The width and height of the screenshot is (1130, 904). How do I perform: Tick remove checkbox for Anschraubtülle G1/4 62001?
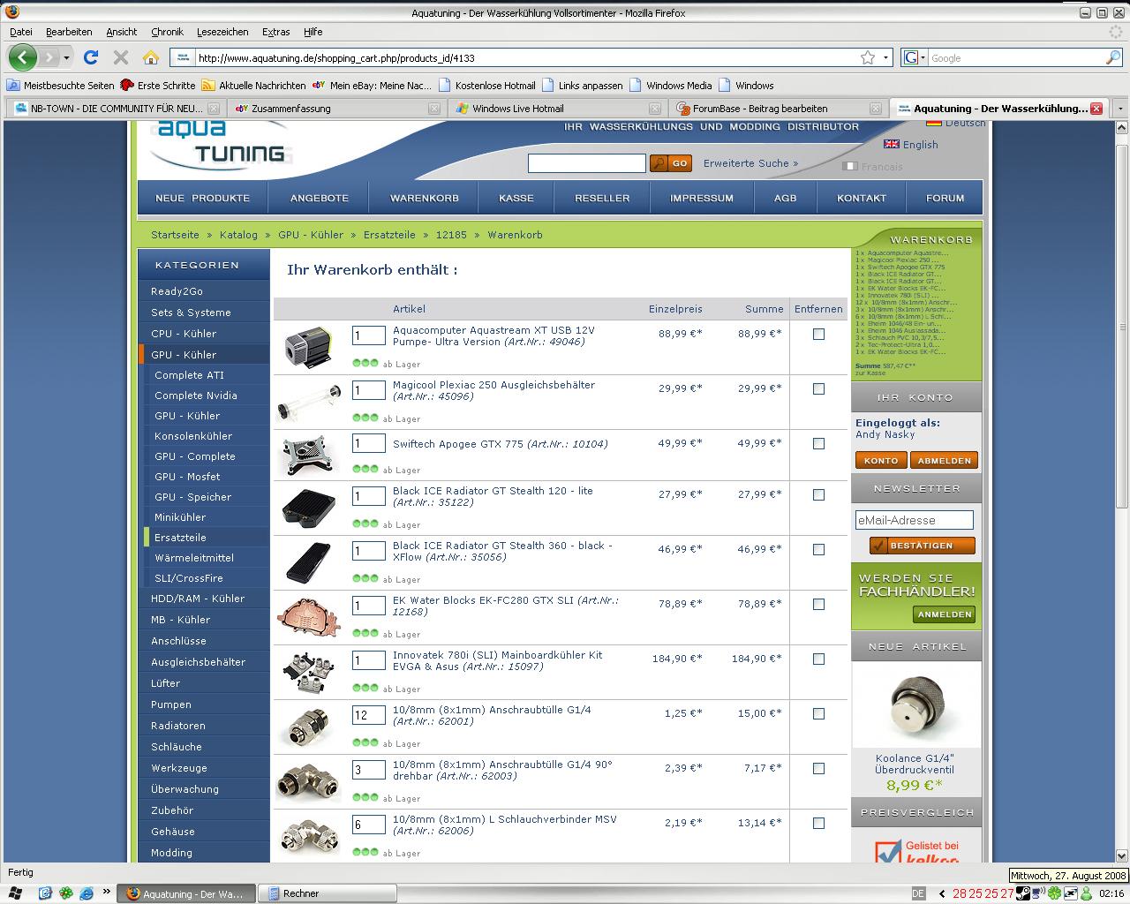(x=818, y=713)
